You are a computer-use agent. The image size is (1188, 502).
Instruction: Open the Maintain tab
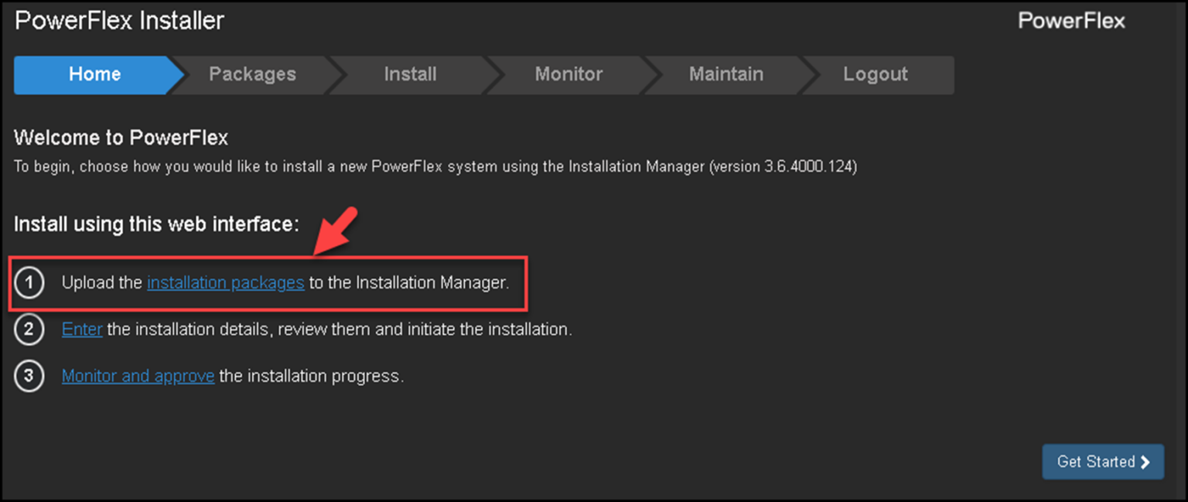(x=725, y=74)
